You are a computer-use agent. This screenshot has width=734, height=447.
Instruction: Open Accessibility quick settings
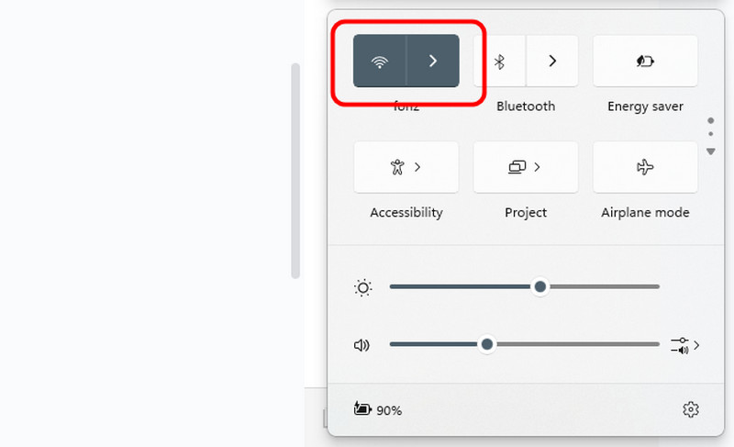(x=406, y=167)
